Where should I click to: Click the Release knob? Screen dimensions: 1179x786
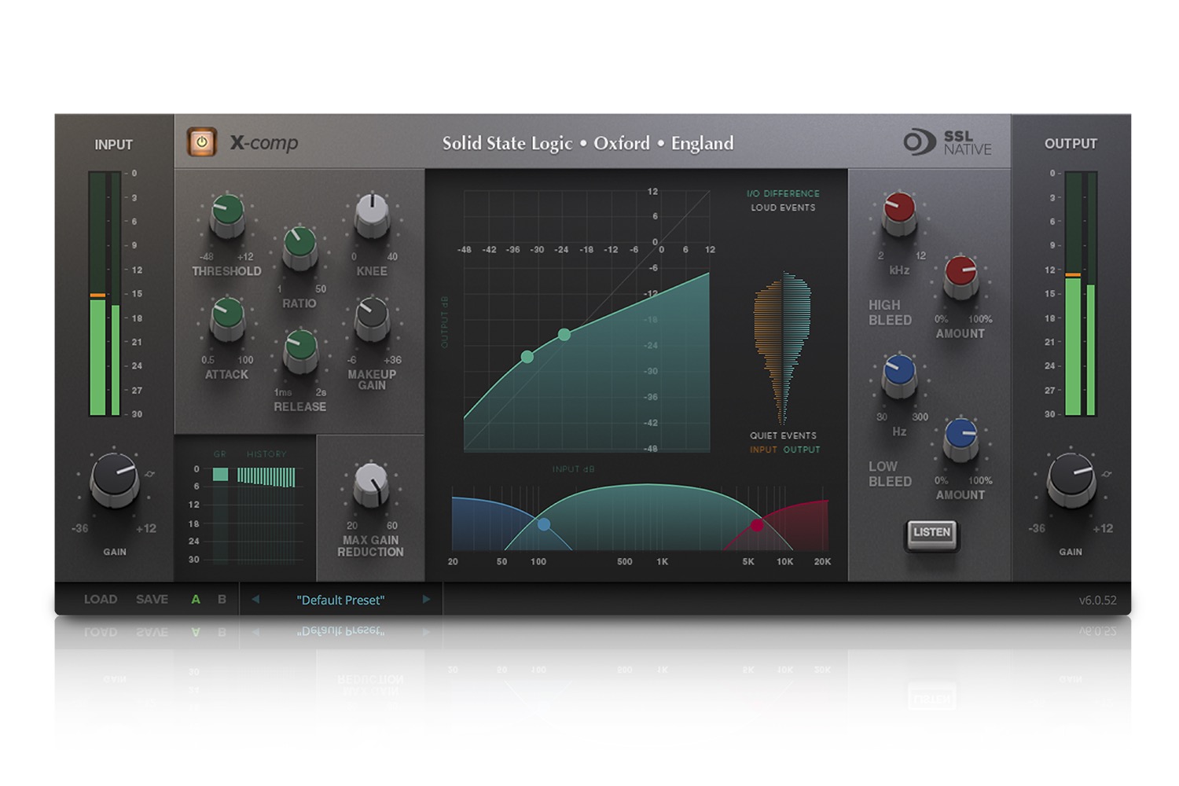[299, 351]
